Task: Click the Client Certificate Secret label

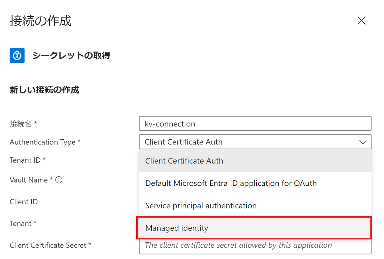Action: coord(48,245)
